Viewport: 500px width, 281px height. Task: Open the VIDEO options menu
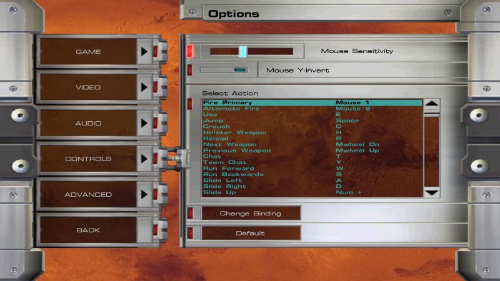pos(88,87)
